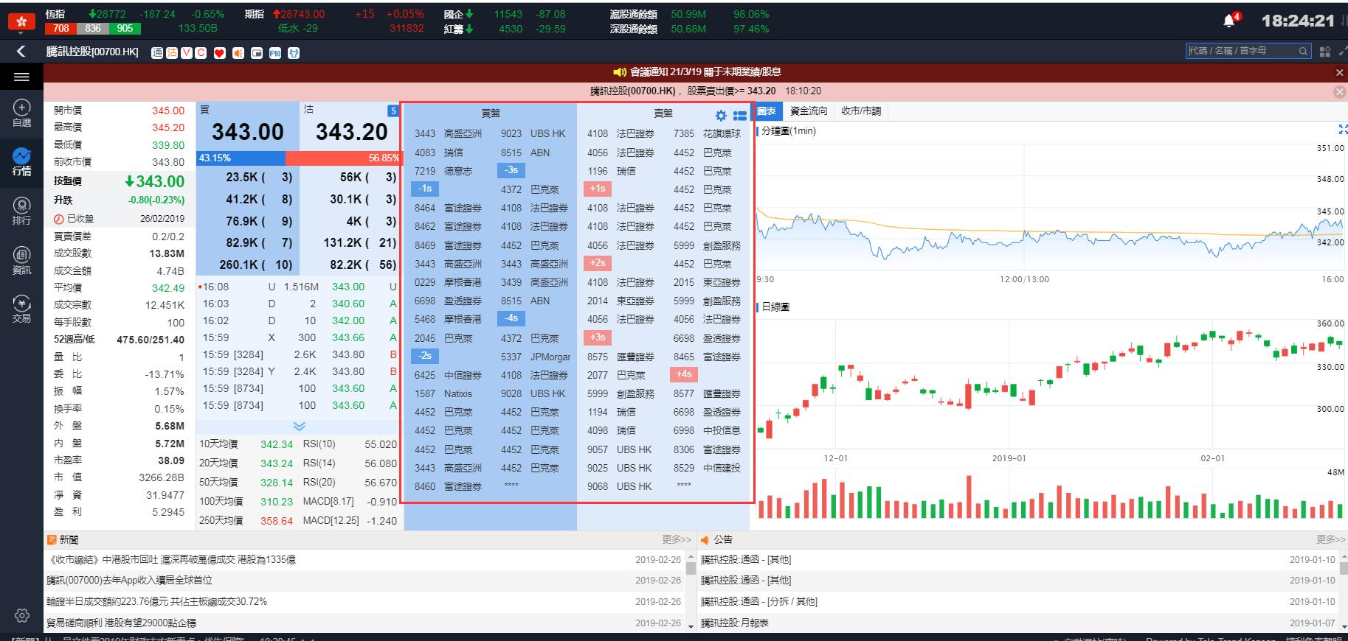Open 排行 rankings in the sidebar
1348x641 pixels.
(21, 211)
